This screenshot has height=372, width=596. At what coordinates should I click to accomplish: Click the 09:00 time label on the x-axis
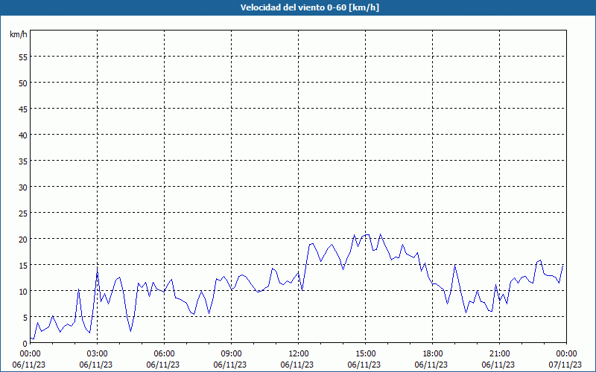[232, 354]
